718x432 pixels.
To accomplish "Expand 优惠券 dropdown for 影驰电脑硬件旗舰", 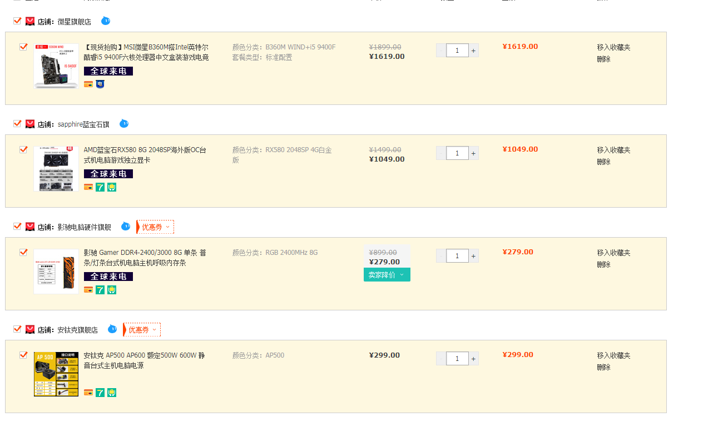I will (155, 227).
